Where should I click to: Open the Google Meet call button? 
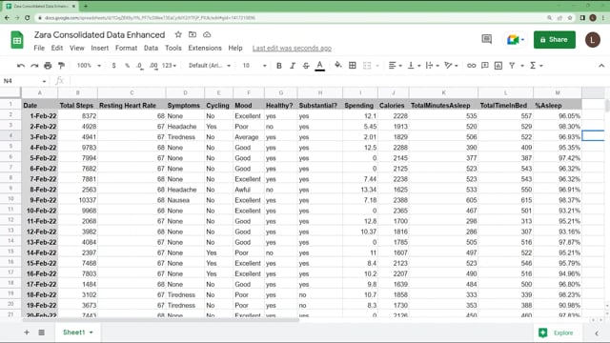pos(516,40)
